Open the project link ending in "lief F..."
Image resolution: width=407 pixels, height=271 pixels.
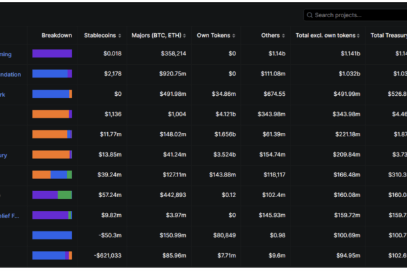pos(10,215)
